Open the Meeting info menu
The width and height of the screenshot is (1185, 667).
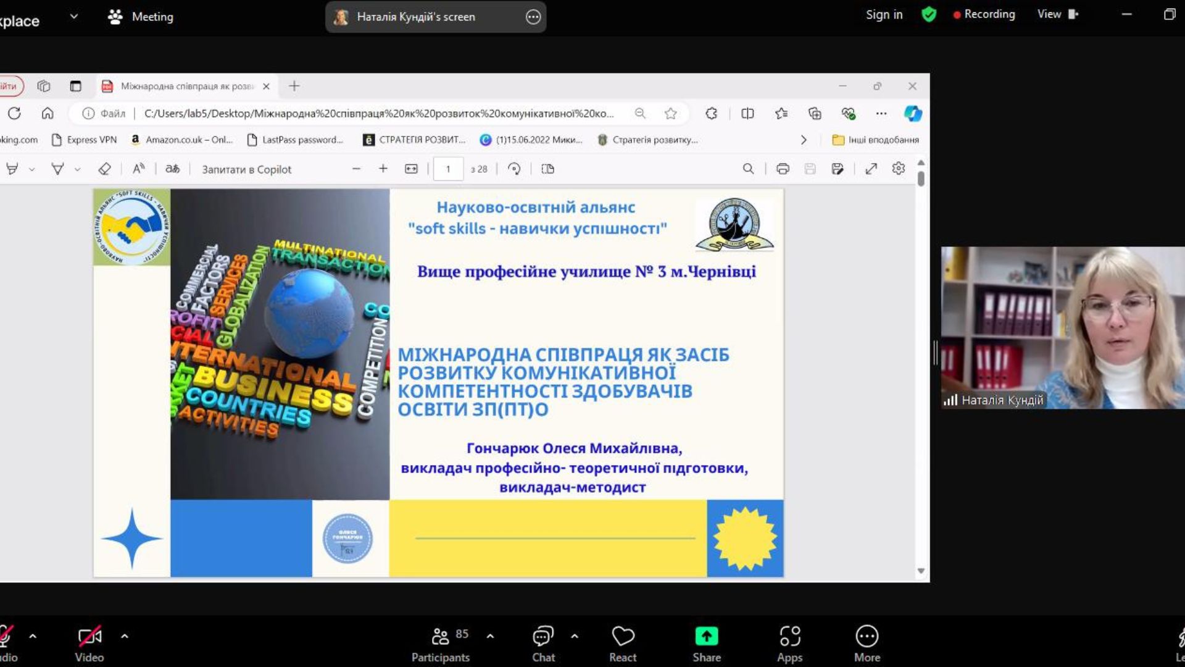click(141, 17)
